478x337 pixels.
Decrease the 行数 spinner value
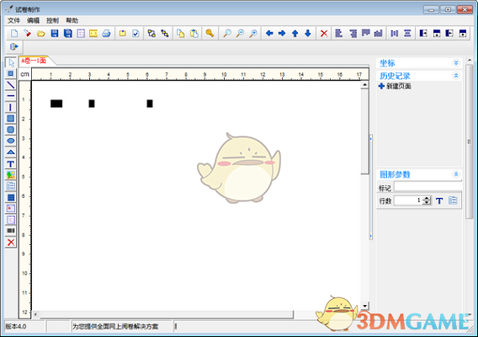(x=428, y=203)
